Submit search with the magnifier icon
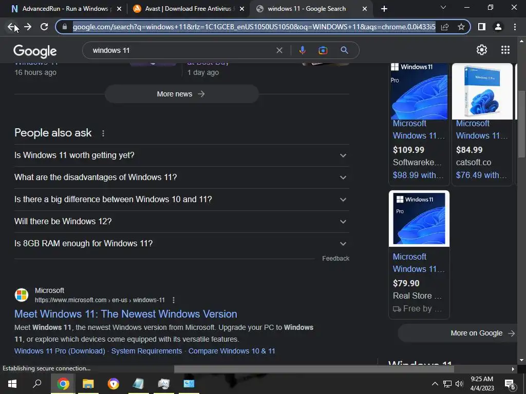 344,50
